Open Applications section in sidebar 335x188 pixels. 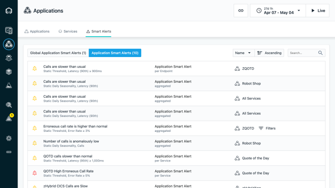[9, 44]
